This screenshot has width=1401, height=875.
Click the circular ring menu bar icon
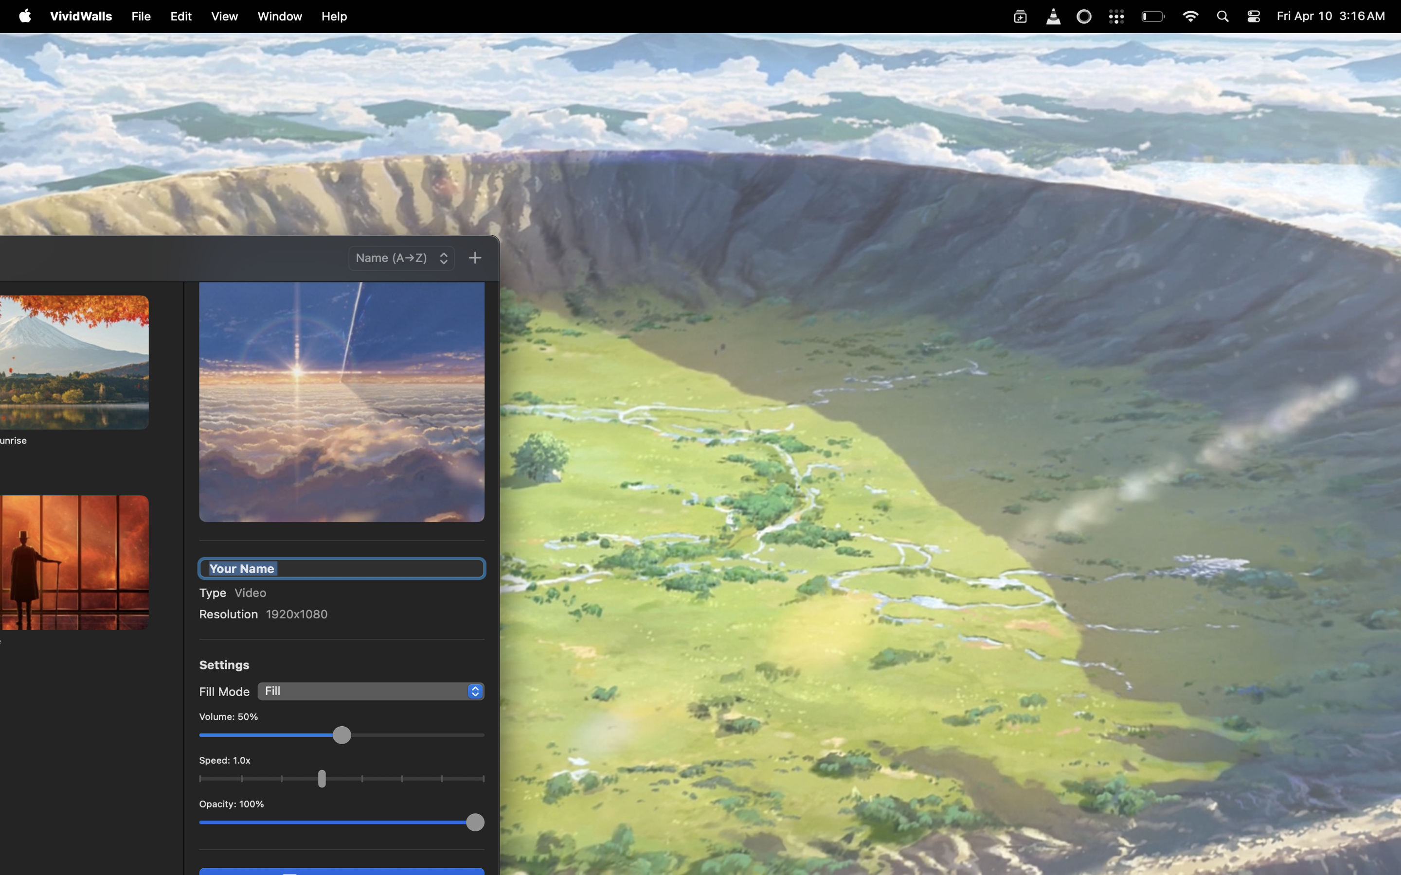[x=1084, y=16]
